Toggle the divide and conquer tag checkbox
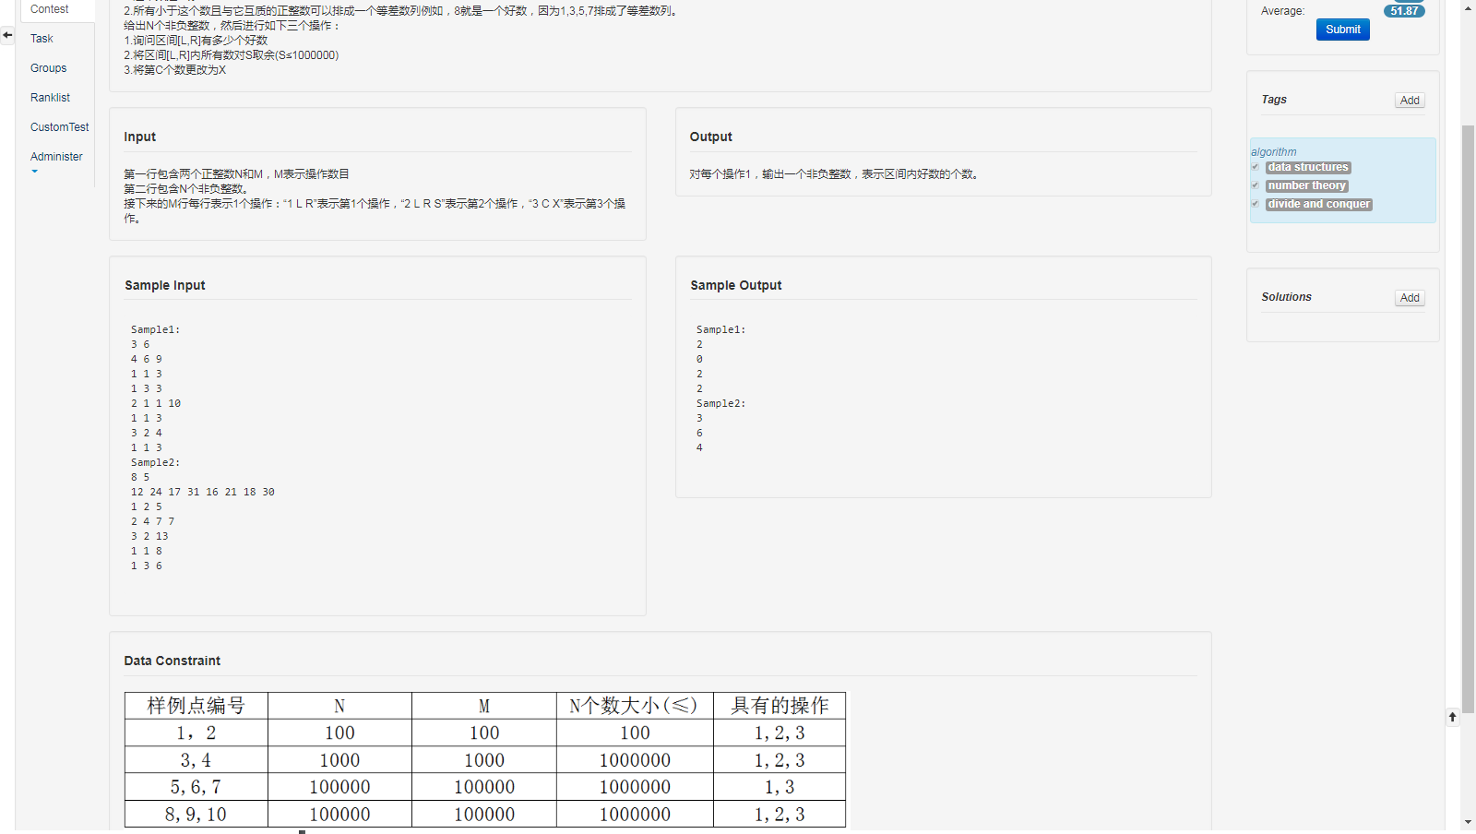 [1256, 204]
